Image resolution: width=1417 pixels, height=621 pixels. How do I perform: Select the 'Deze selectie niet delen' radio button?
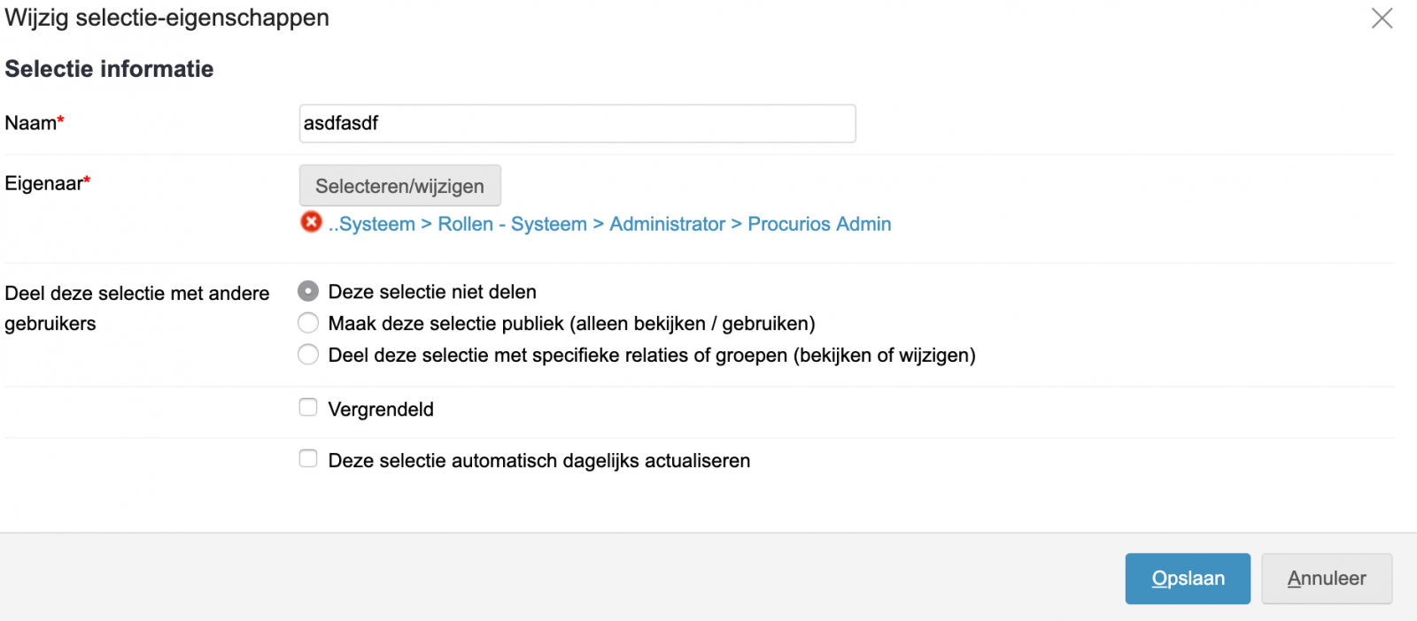pos(308,291)
